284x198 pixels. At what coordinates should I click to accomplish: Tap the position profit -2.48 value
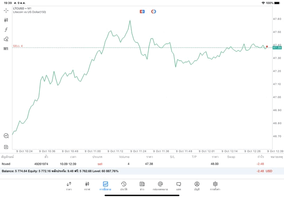[260, 164]
